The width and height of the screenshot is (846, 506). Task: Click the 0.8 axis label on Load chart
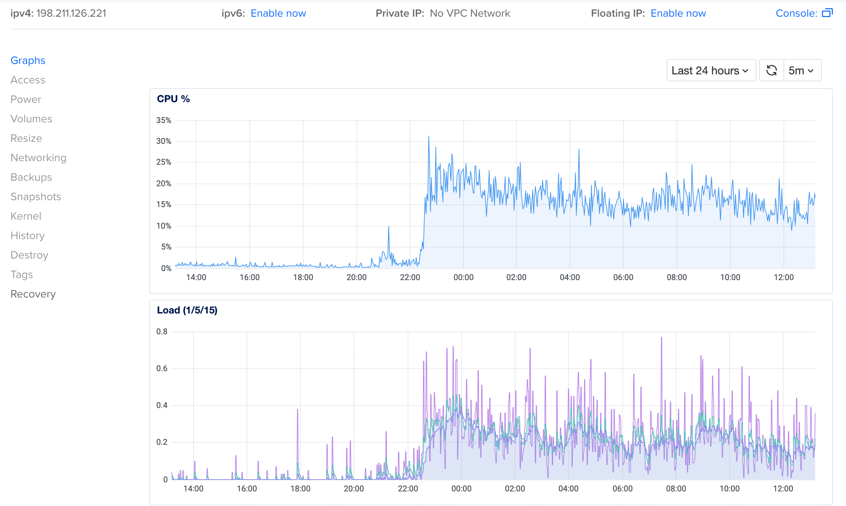click(x=162, y=332)
